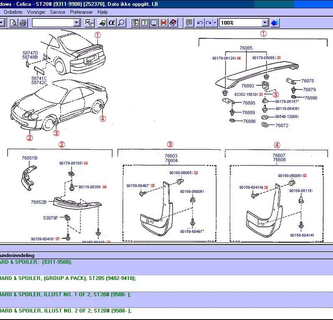Click the monitor screen icon

(154, 23)
